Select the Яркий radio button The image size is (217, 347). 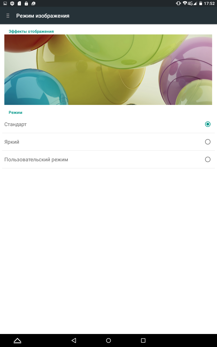208,142
